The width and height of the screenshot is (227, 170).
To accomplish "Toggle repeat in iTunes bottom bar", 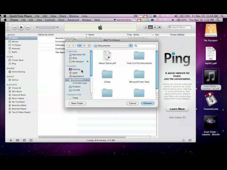I will coord(24,140).
